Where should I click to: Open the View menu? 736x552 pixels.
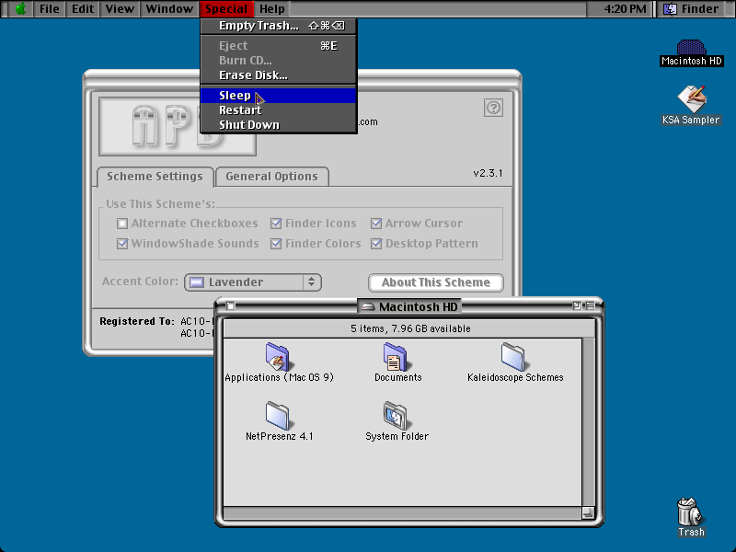click(120, 9)
